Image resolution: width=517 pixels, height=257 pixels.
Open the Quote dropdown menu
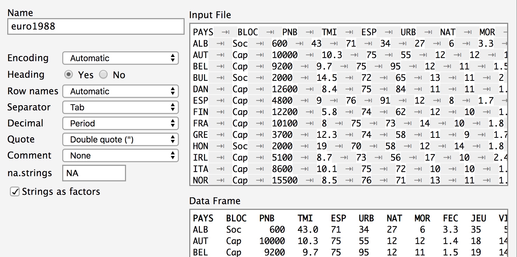(x=120, y=139)
